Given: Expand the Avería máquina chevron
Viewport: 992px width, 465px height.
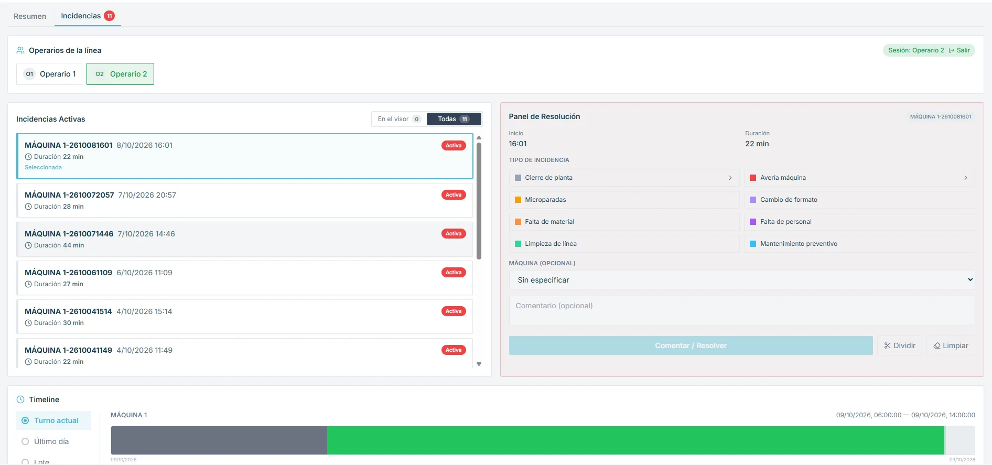Looking at the screenshot, I should pyautogui.click(x=966, y=178).
